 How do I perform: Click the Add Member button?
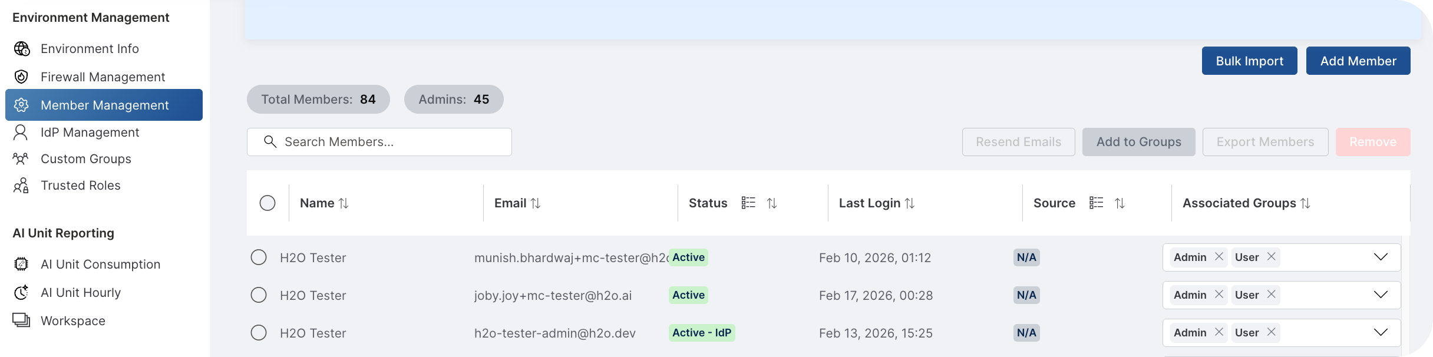point(1358,61)
